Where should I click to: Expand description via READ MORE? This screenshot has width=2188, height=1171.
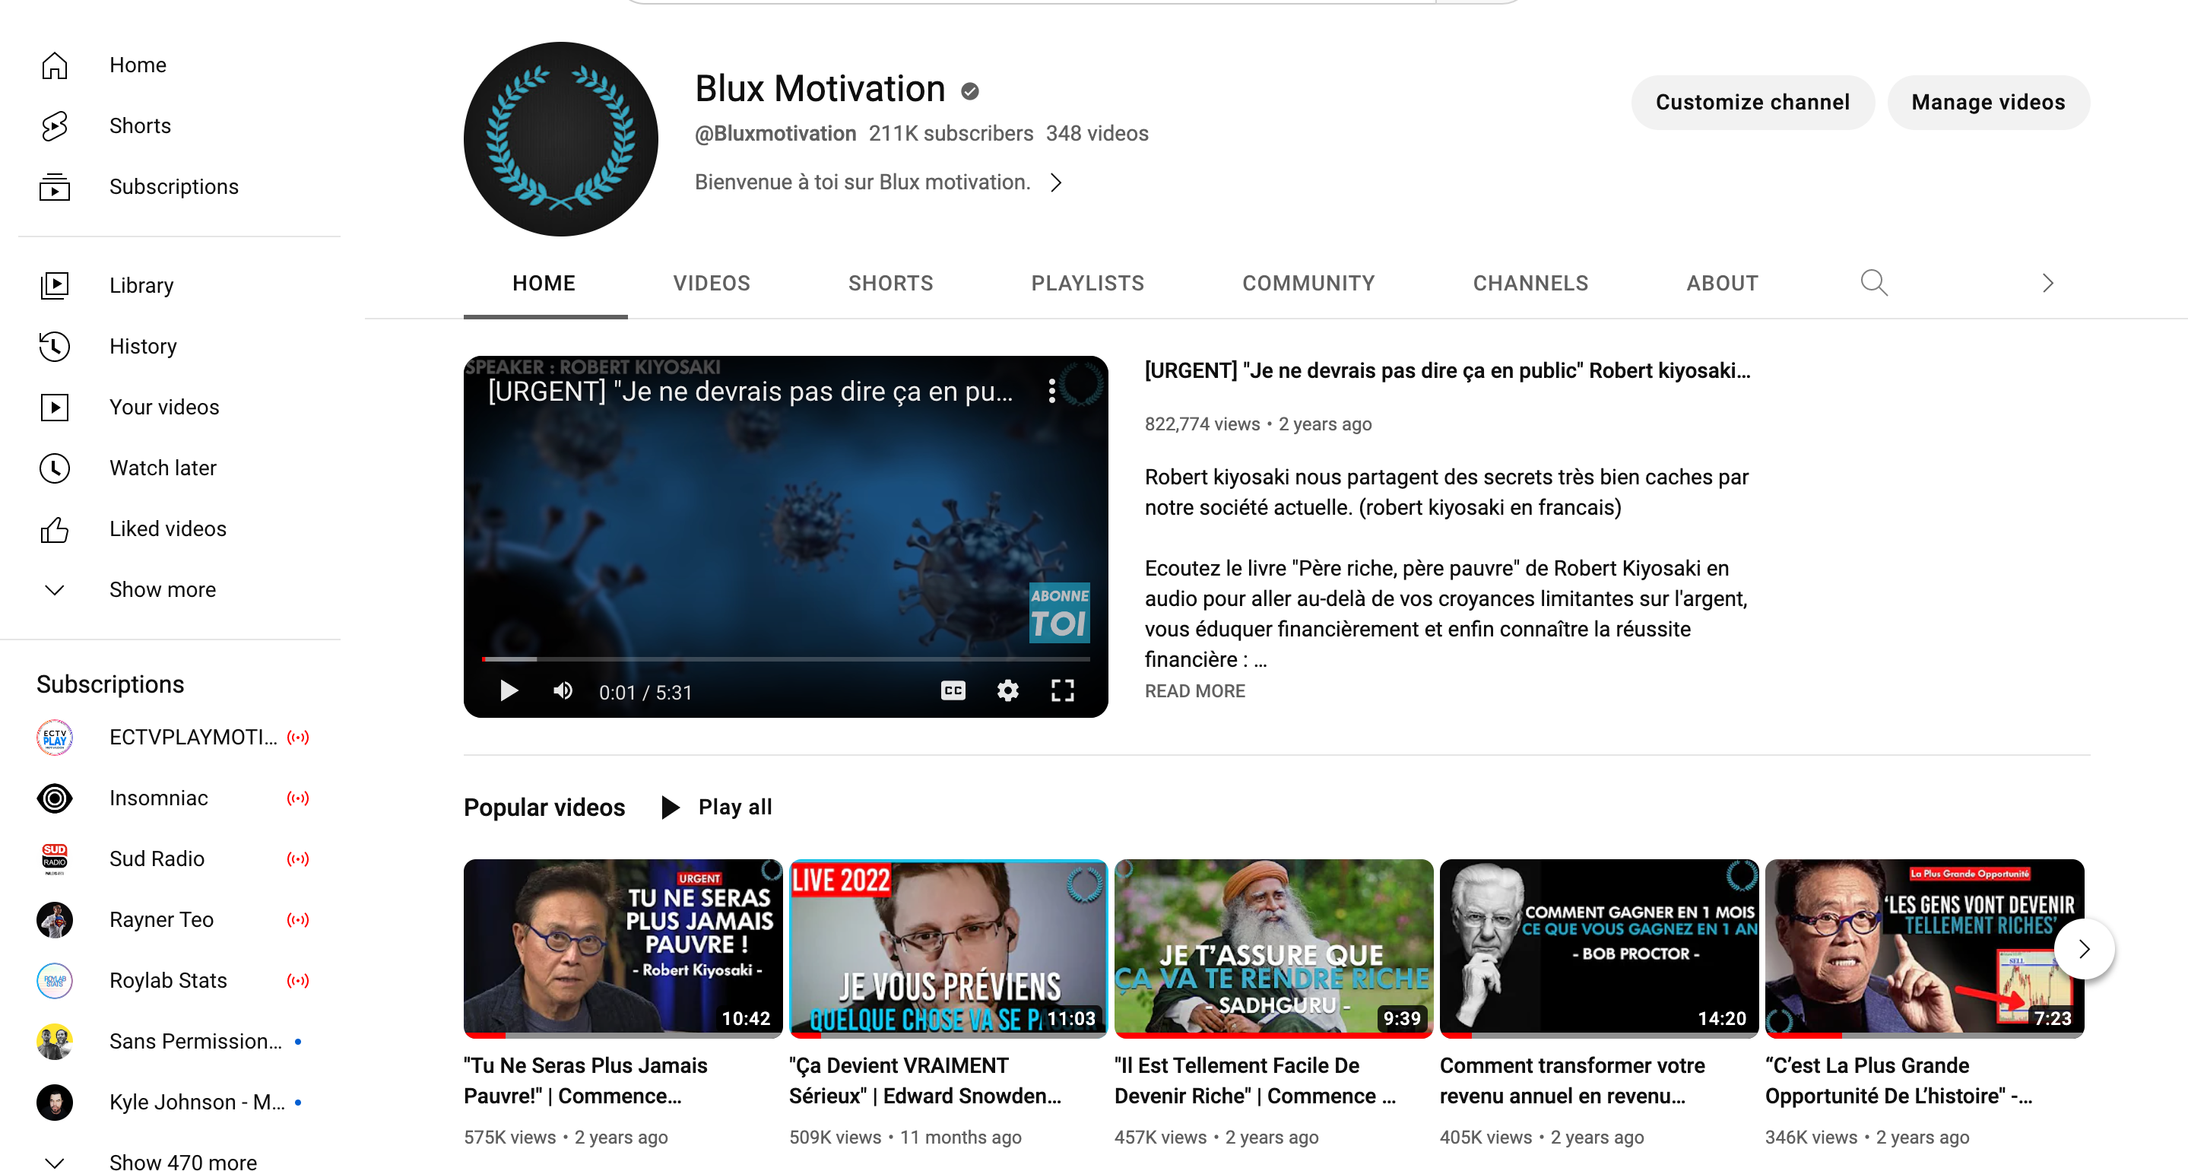1194,692
